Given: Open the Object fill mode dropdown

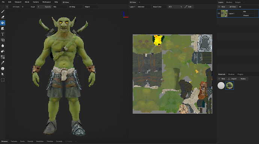Looking at the screenshot, I should pos(91,7).
